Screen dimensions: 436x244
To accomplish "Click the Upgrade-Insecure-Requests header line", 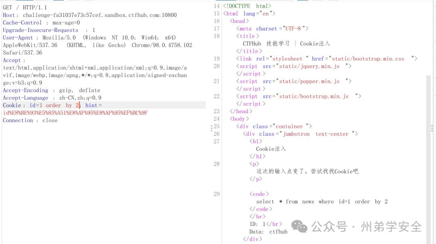I will coord(49,30).
